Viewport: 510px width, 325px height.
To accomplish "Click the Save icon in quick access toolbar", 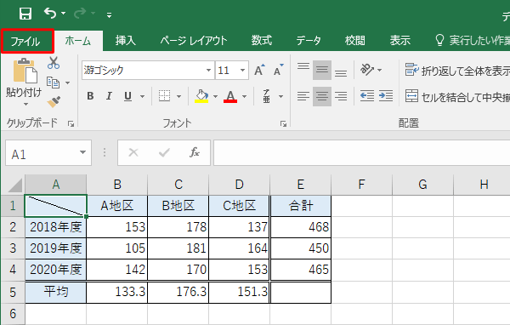I will click(x=25, y=14).
